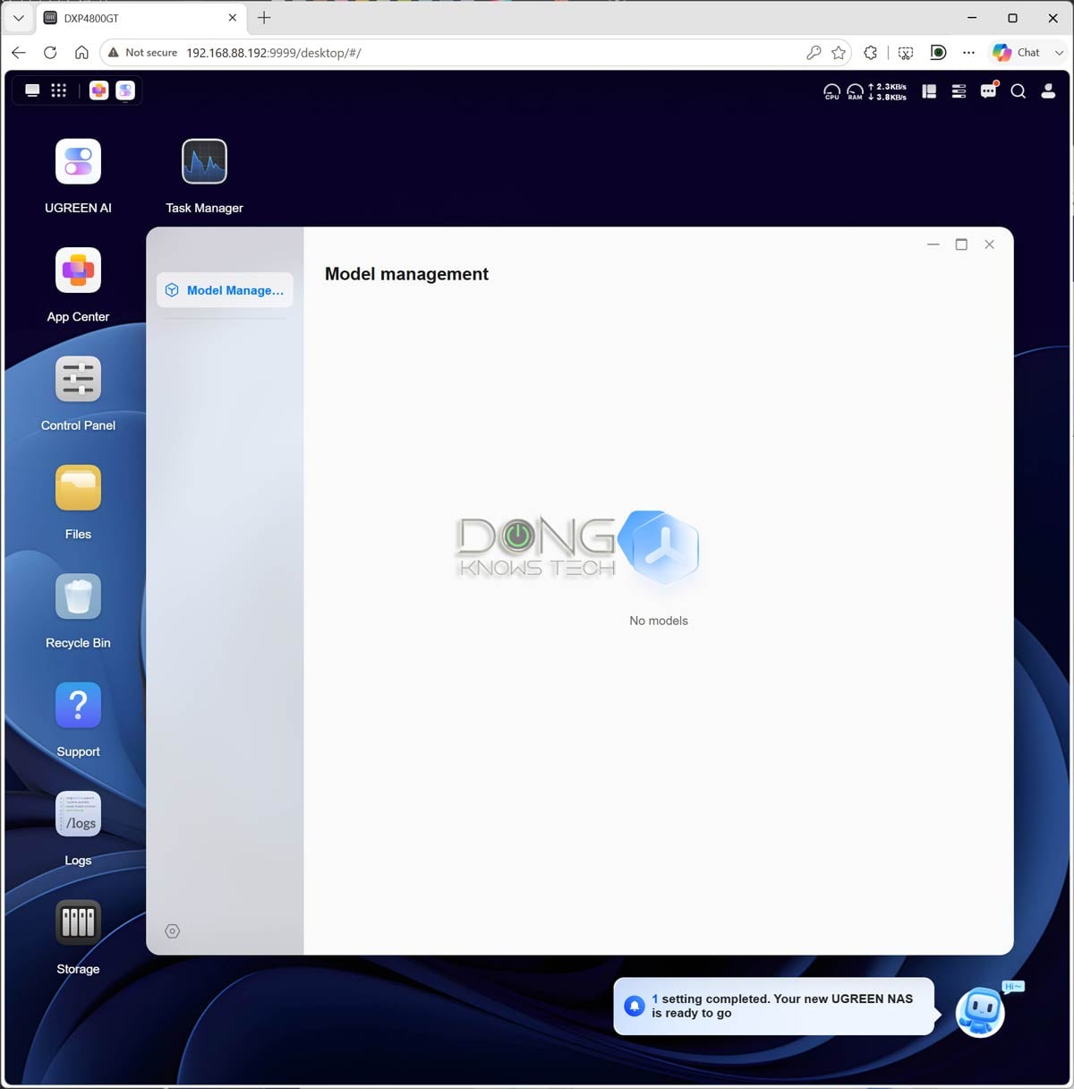The image size is (1074, 1089).
Task: Open the app grid launcher
Action: pyautogui.click(x=59, y=90)
